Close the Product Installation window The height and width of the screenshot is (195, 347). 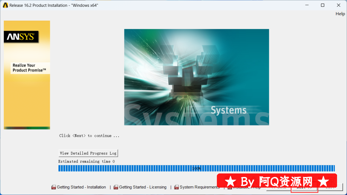tap(339, 5)
